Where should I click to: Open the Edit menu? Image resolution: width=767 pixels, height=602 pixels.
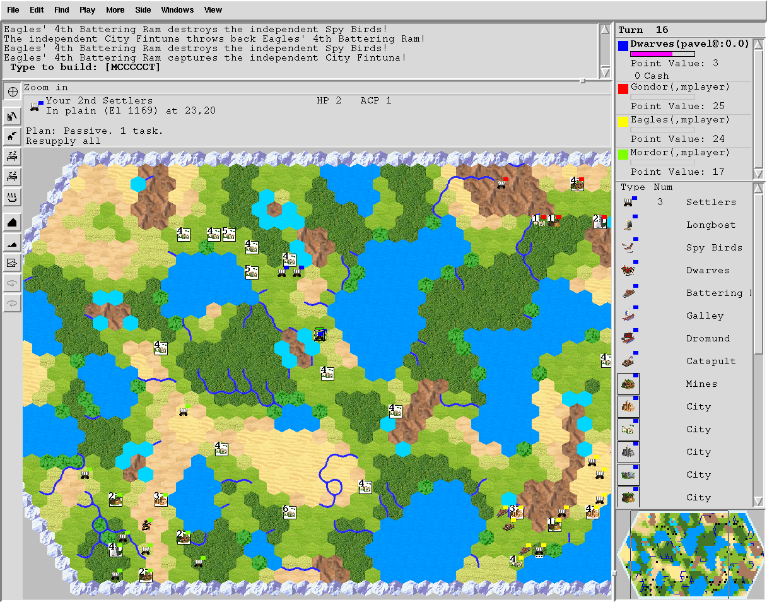[37, 10]
